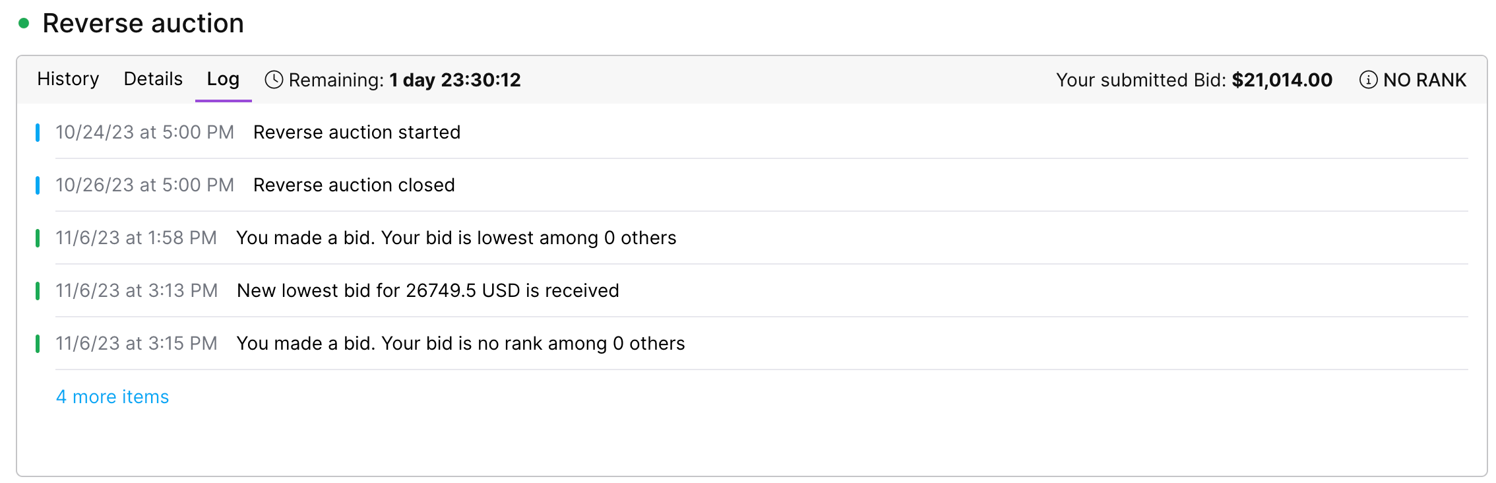This screenshot has height=483, width=1496.
Task: Click the 11/6/23 at 3:15 PM timestamp
Action: [137, 343]
